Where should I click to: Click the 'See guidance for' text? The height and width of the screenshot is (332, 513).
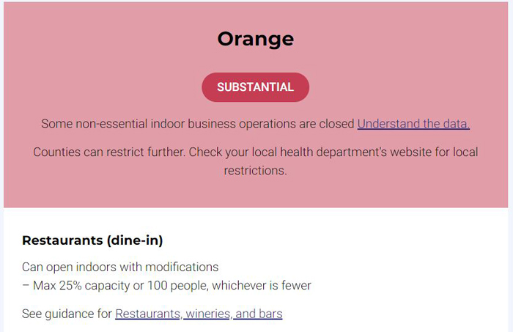click(x=67, y=314)
